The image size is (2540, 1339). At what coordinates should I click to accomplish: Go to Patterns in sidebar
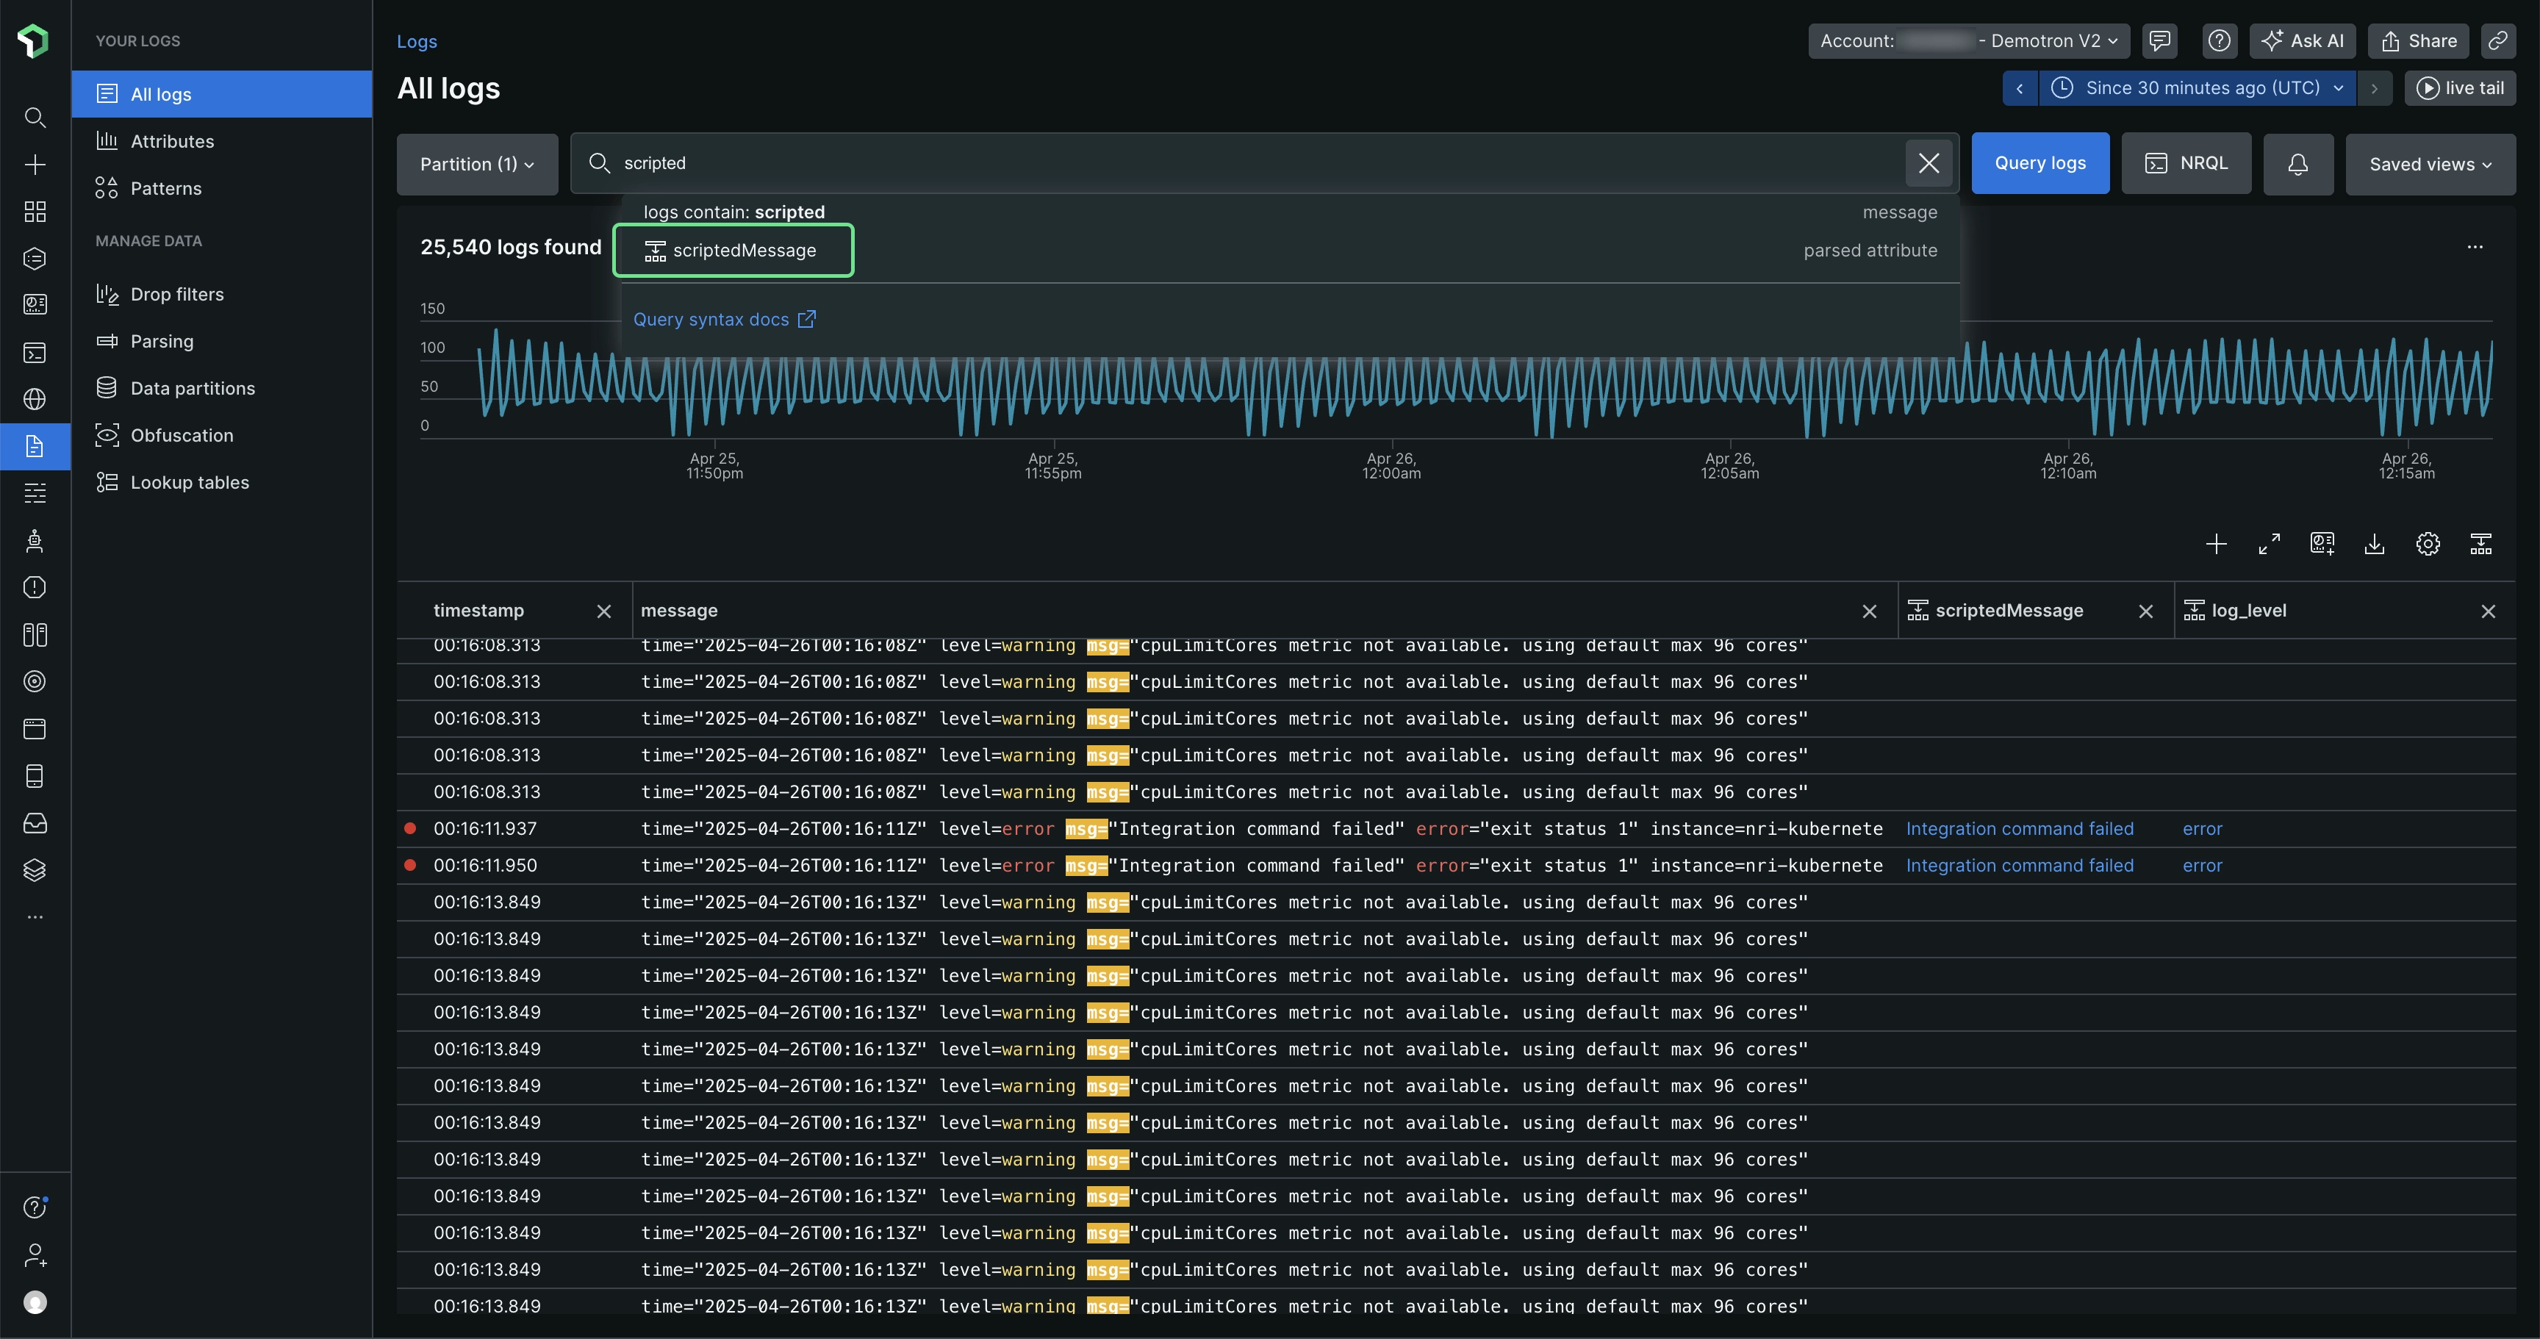pyautogui.click(x=165, y=188)
